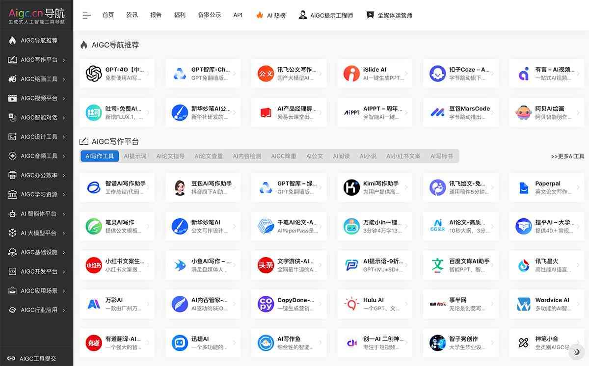This screenshot has width=589, height=366.
Task: Open AI 热榜 link
Action: point(270,15)
